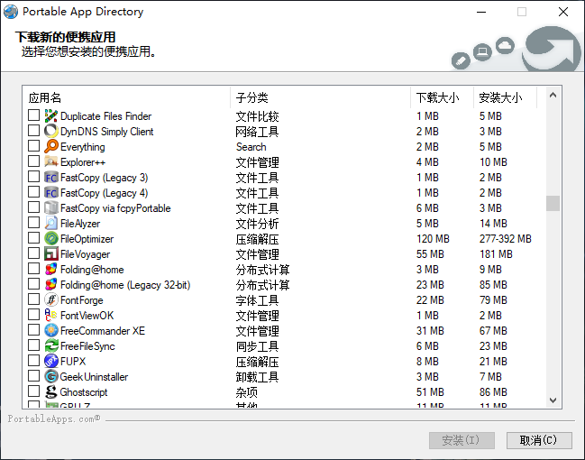Click the Folding@home (Legacy 32-bit) icon

coord(51,284)
